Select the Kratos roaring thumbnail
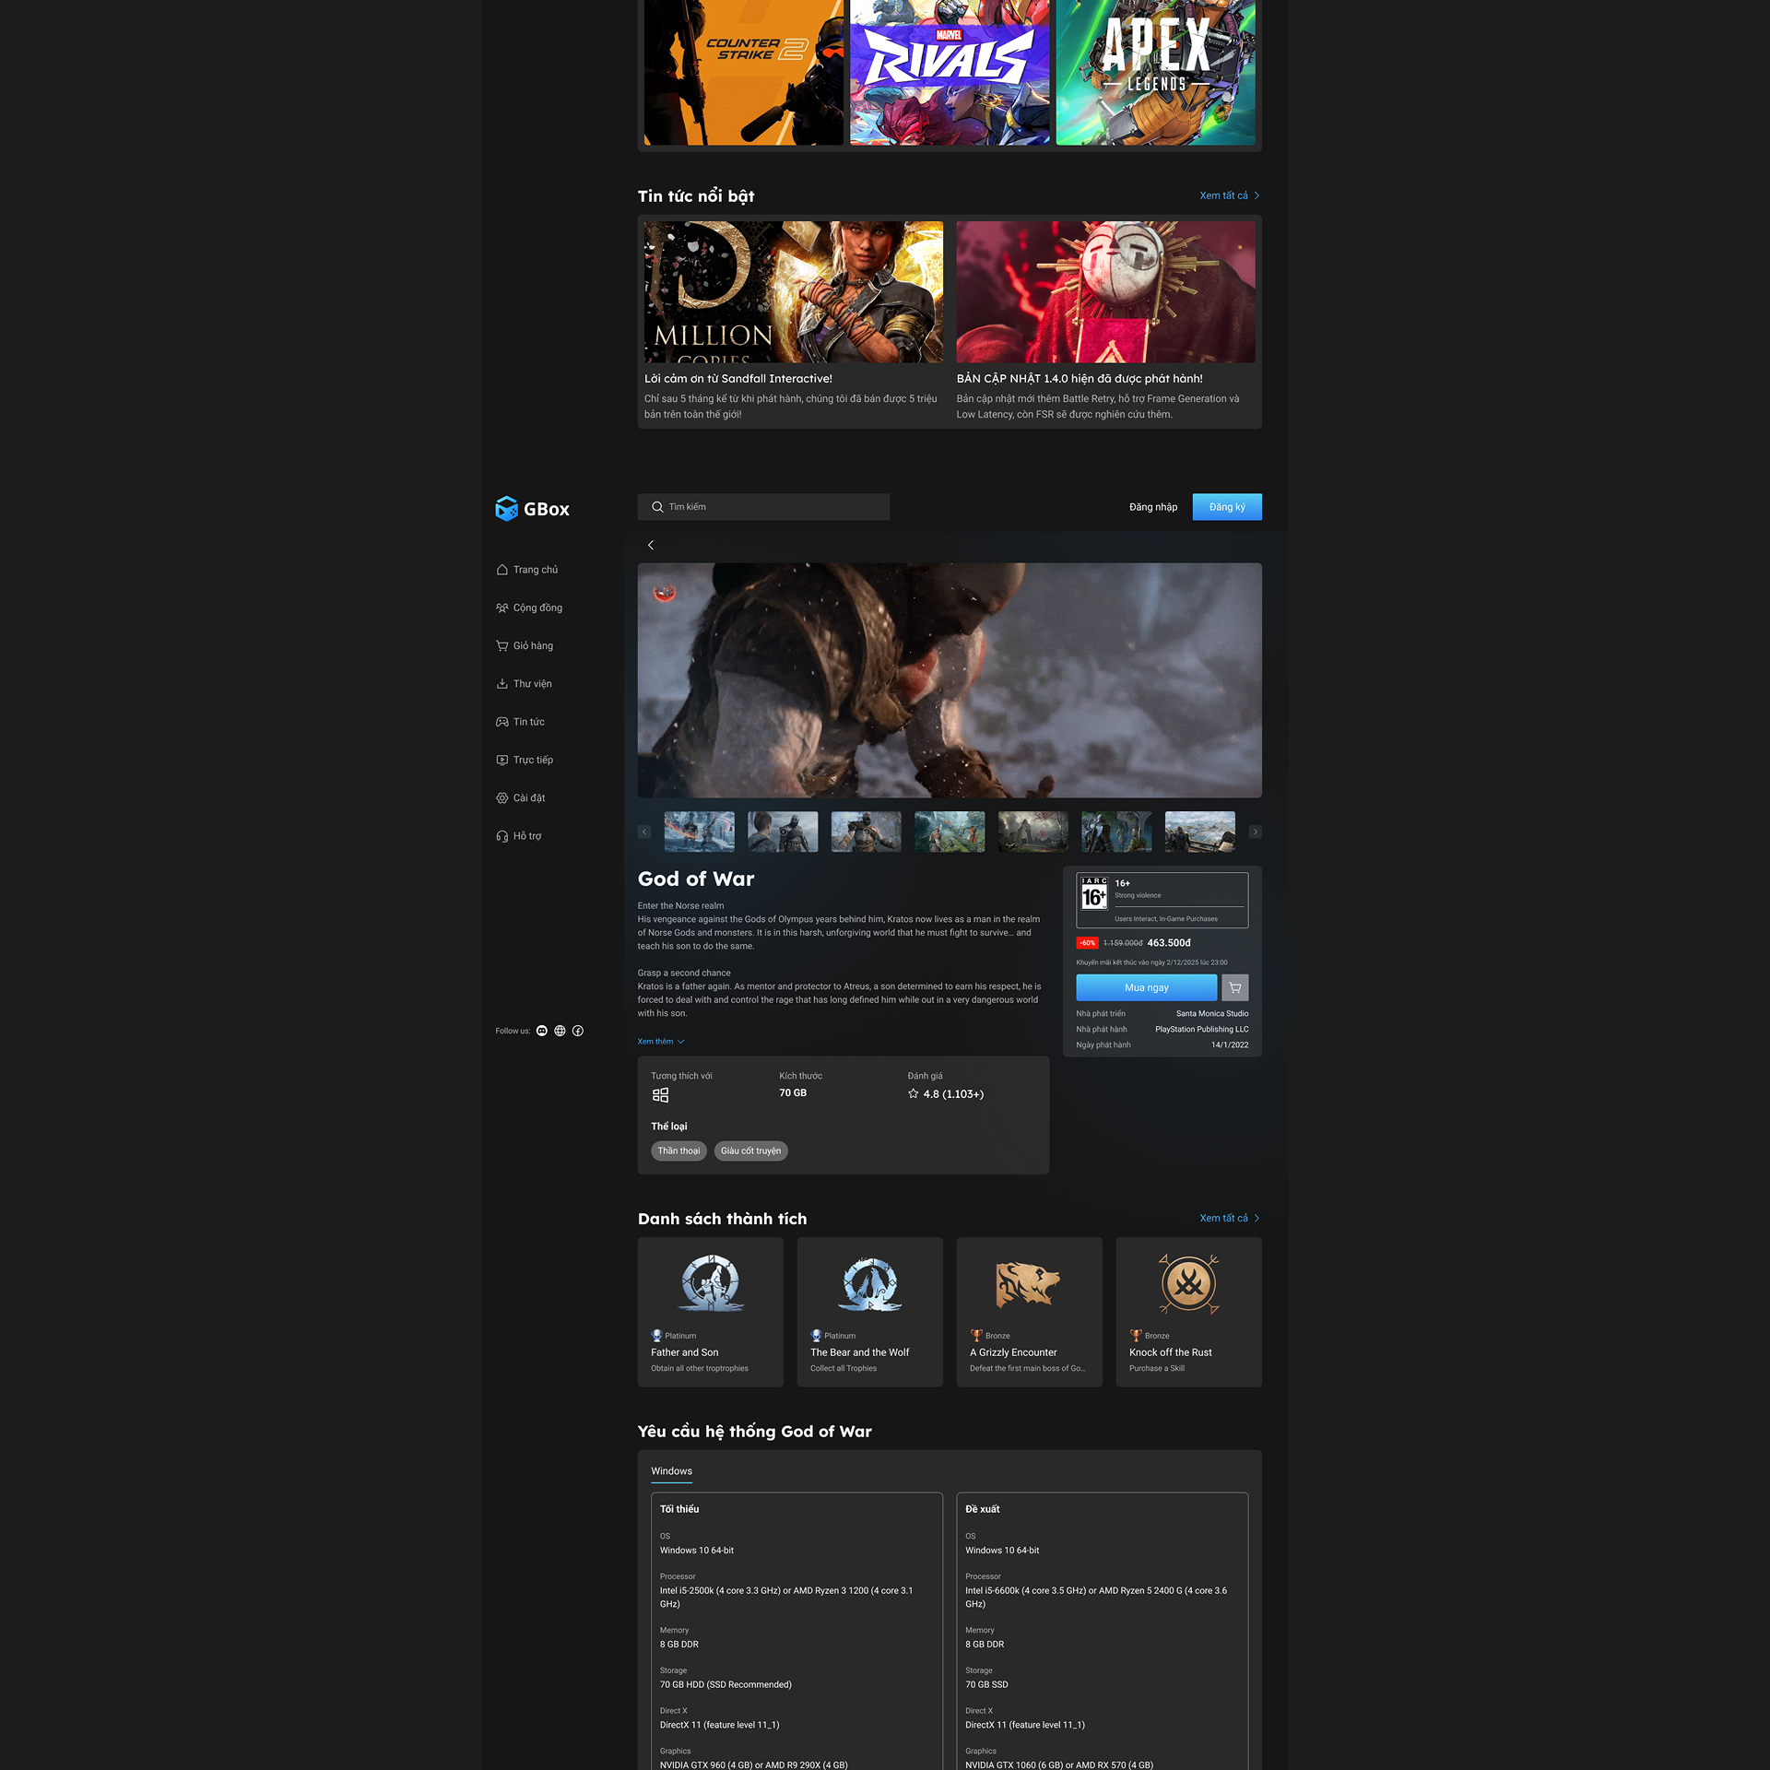1770x1770 pixels. pos(867,832)
